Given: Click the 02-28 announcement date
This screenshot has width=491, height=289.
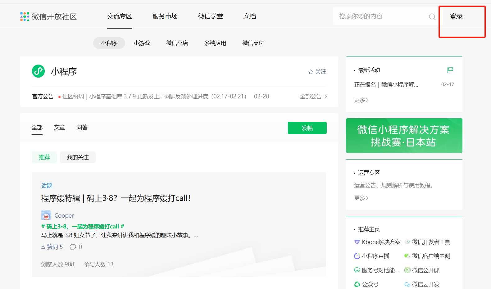Looking at the screenshot, I should click(x=261, y=97).
